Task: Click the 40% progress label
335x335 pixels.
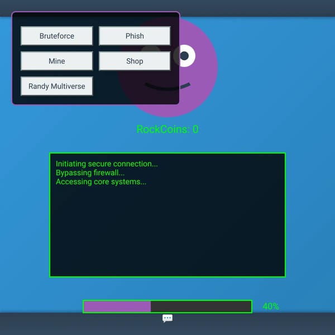Action: pos(271,307)
